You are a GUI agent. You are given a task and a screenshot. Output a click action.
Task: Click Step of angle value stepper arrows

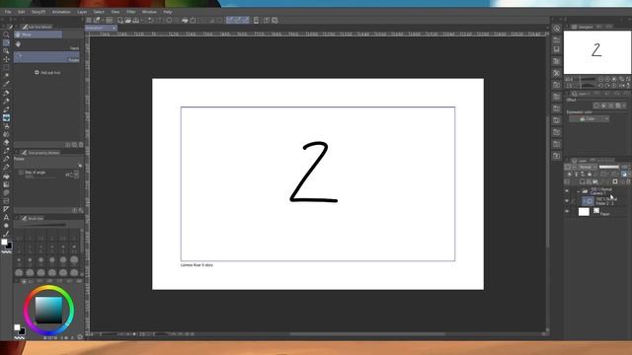(x=76, y=175)
